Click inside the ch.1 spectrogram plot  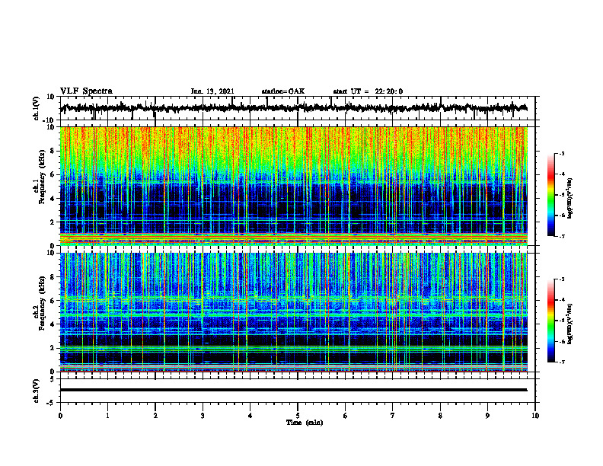[x=293, y=186]
